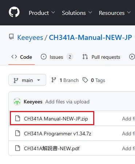
Task: Open the Actions tab play icon
Action: [132, 57]
